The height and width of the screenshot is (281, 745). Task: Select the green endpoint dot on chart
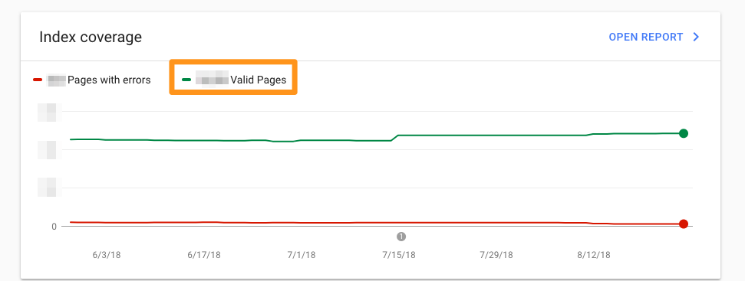click(683, 133)
